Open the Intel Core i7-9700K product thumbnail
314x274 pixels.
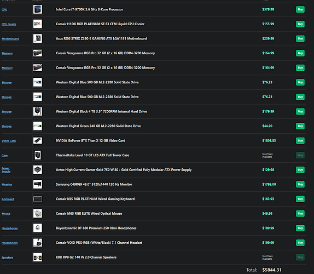click(37, 9)
